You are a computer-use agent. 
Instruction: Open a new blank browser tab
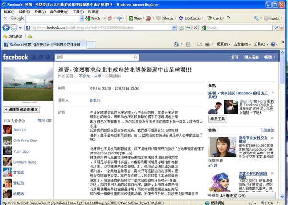click(91, 45)
